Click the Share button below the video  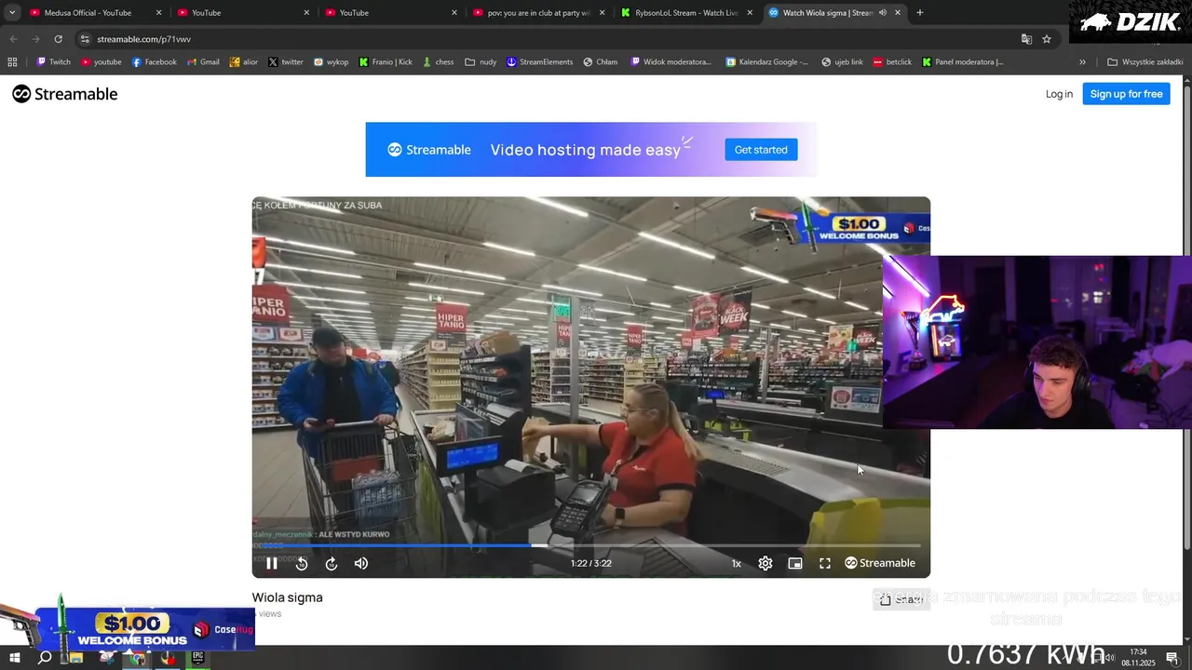point(901,599)
